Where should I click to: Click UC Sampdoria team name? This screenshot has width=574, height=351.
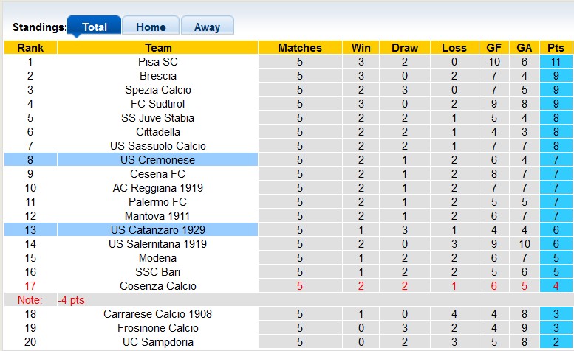(x=157, y=342)
